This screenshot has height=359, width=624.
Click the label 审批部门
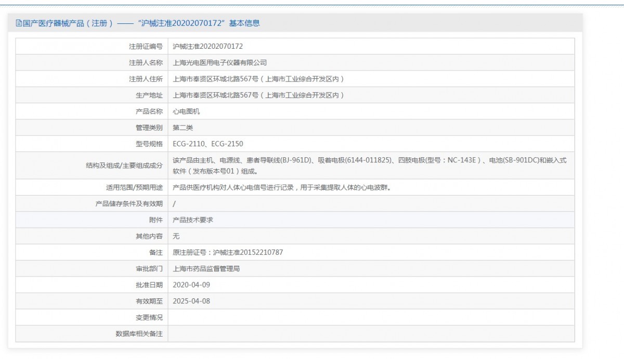(149, 269)
